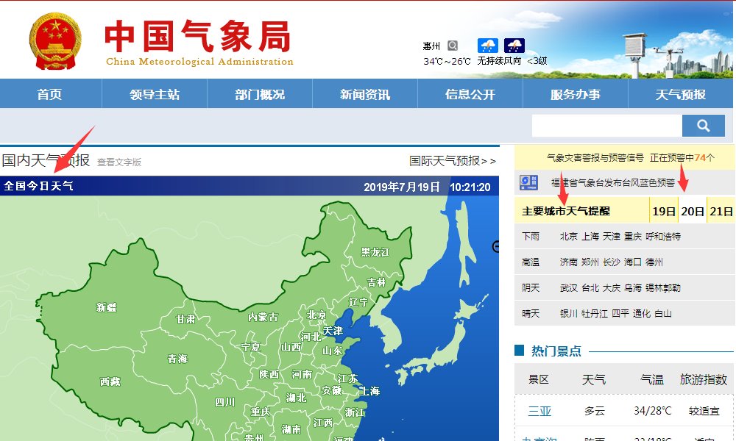
Task: Click the typhoon warning icon beside Fujian alert
Action: (528, 182)
